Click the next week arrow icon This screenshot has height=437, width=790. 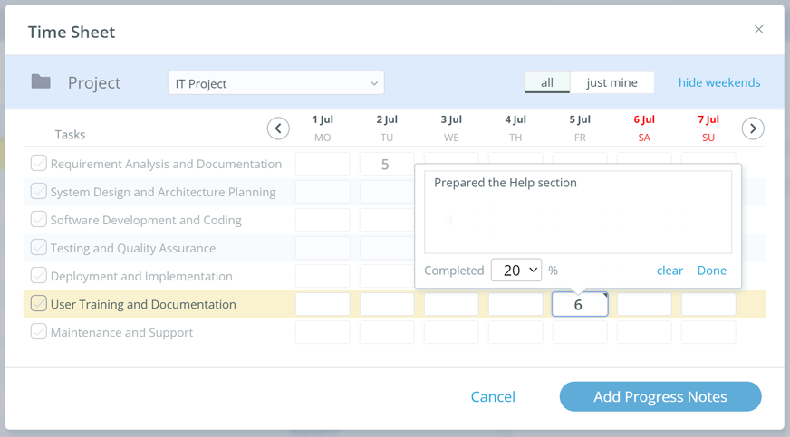tap(753, 128)
